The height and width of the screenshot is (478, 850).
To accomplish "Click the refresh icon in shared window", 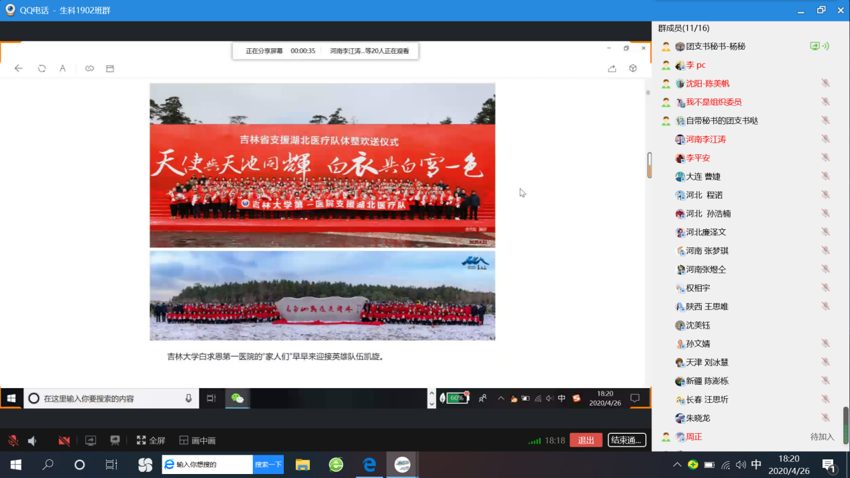I will pyautogui.click(x=42, y=68).
